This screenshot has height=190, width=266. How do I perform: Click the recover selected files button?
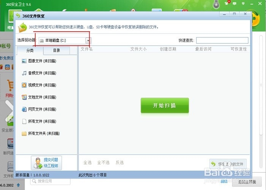click(228, 164)
